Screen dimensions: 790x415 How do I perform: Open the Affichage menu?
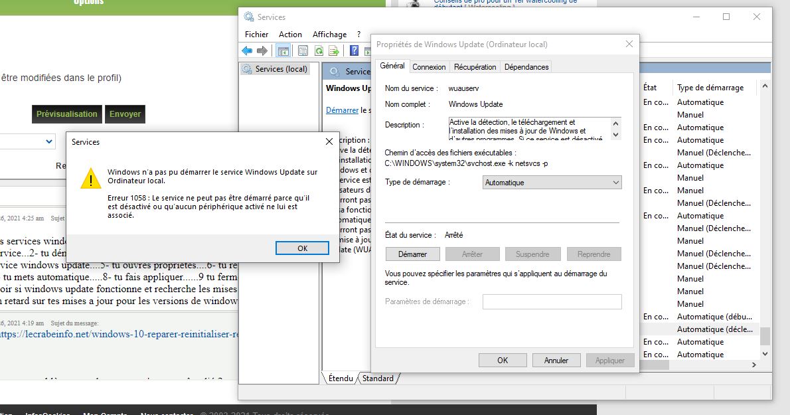click(x=329, y=35)
